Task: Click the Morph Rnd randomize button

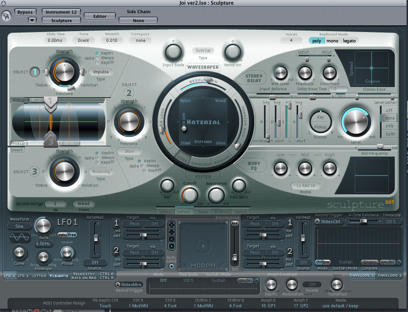Action: 234,223
